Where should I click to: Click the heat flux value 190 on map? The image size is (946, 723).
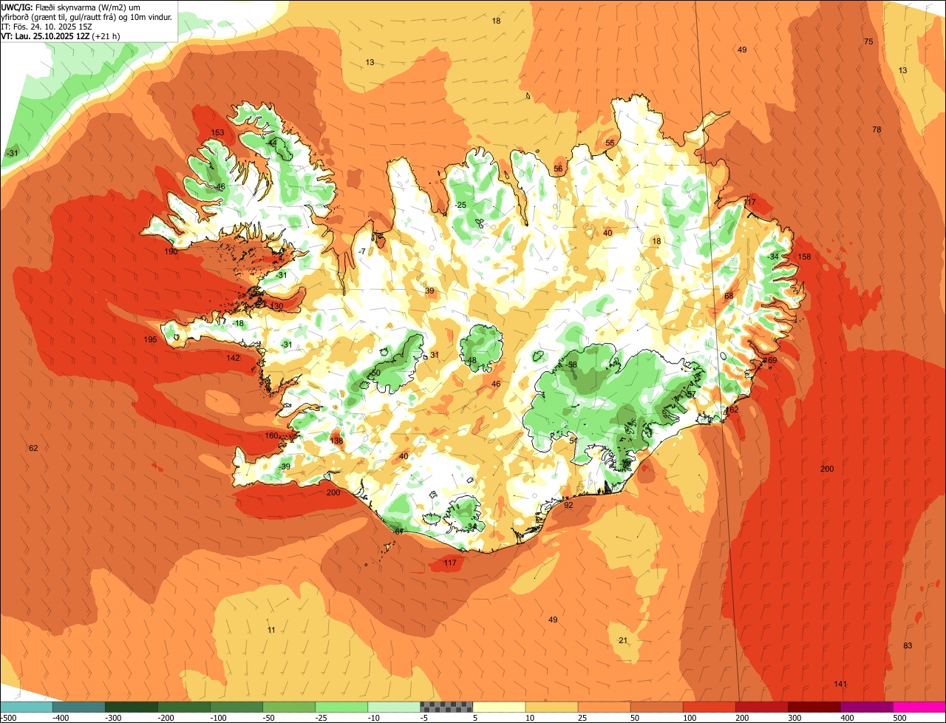pos(171,252)
